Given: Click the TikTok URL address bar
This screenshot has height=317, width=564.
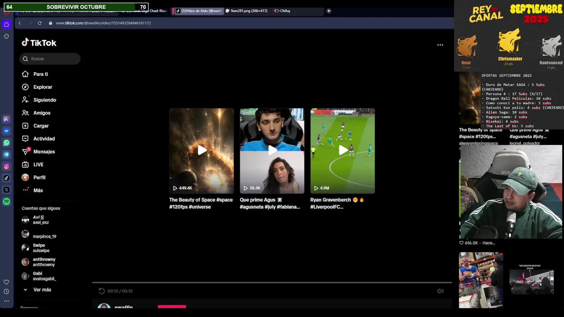Looking at the screenshot, I should 103,23.
